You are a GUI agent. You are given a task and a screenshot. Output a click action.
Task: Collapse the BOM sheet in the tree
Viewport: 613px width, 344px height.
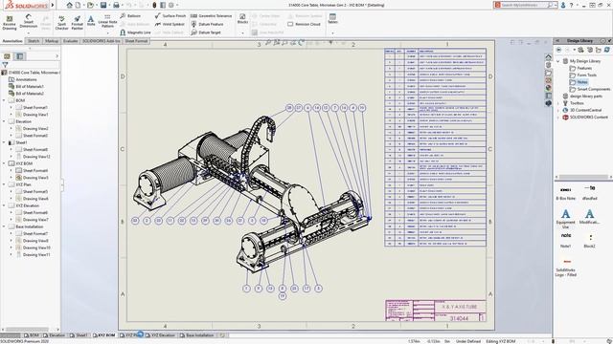[x=4, y=100]
